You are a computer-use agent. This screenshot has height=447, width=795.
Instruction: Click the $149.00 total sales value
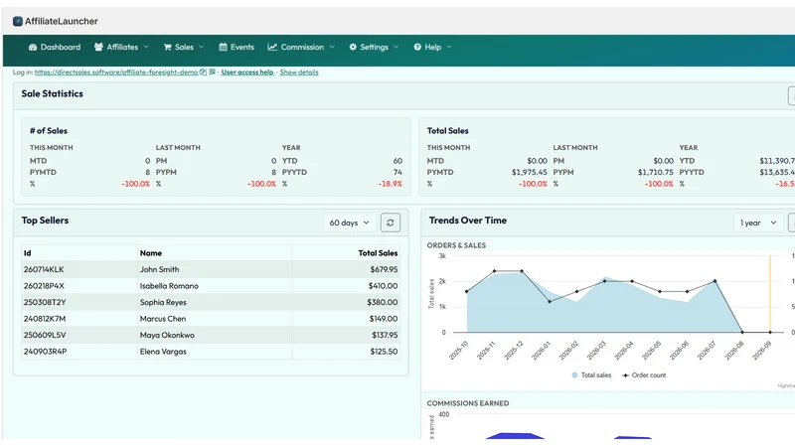(x=384, y=319)
